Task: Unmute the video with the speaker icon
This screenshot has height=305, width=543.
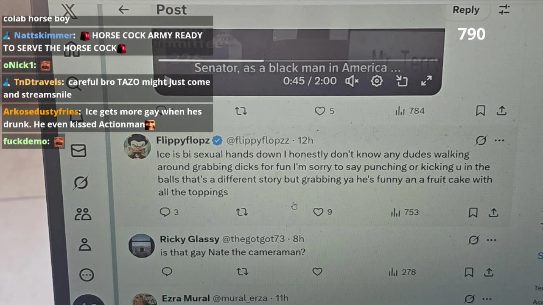Action: pos(352,81)
